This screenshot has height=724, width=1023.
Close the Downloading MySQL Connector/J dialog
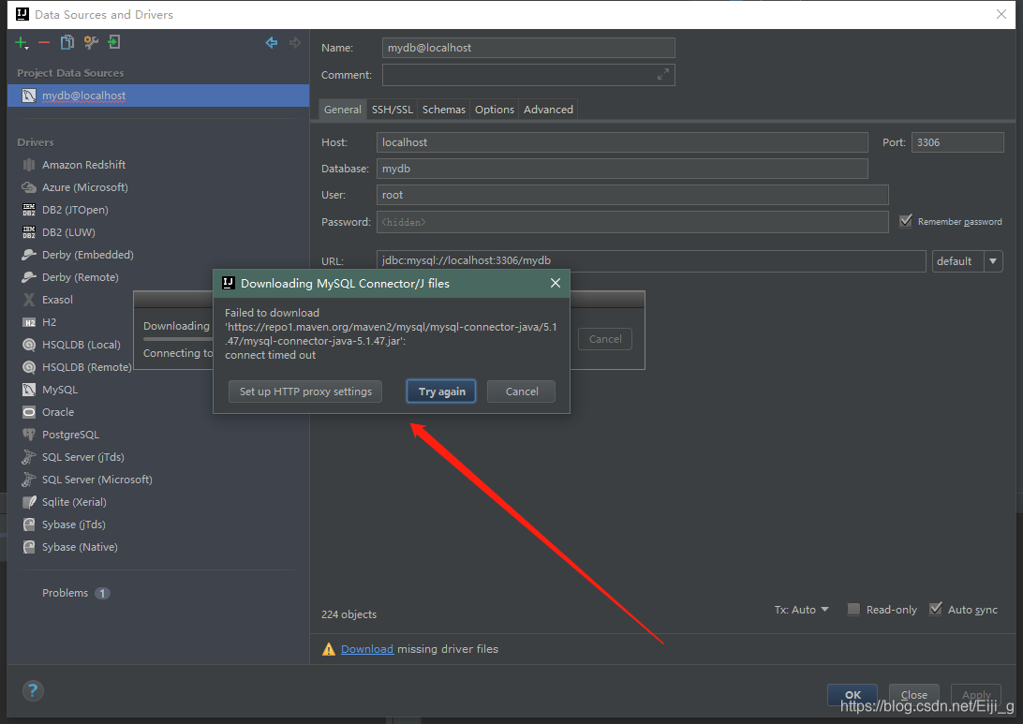pyautogui.click(x=556, y=283)
